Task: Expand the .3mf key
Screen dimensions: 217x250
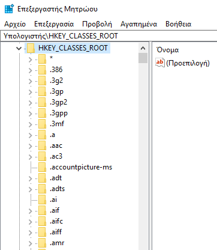Action: tap(30, 124)
